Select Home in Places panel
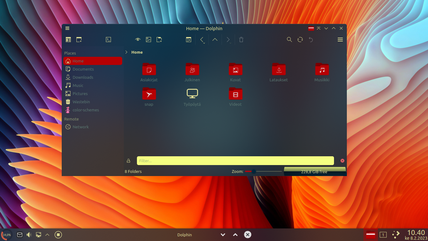428x241 pixels. (93, 61)
